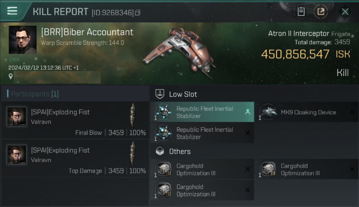Open the Top Damage participant's portrait
This screenshot has width=359, height=207.
(17, 155)
